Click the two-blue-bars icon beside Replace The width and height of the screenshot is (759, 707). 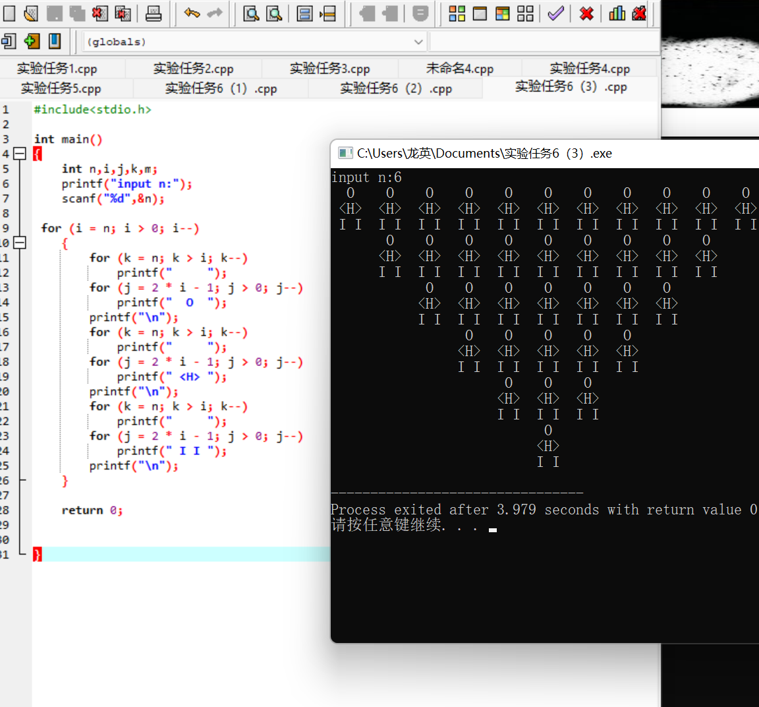305,13
